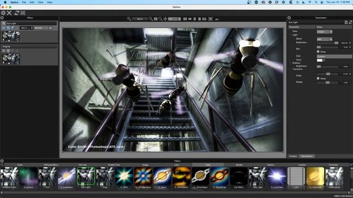Click the snapshot camera icon in viewer toolbar

click(204, 19)
